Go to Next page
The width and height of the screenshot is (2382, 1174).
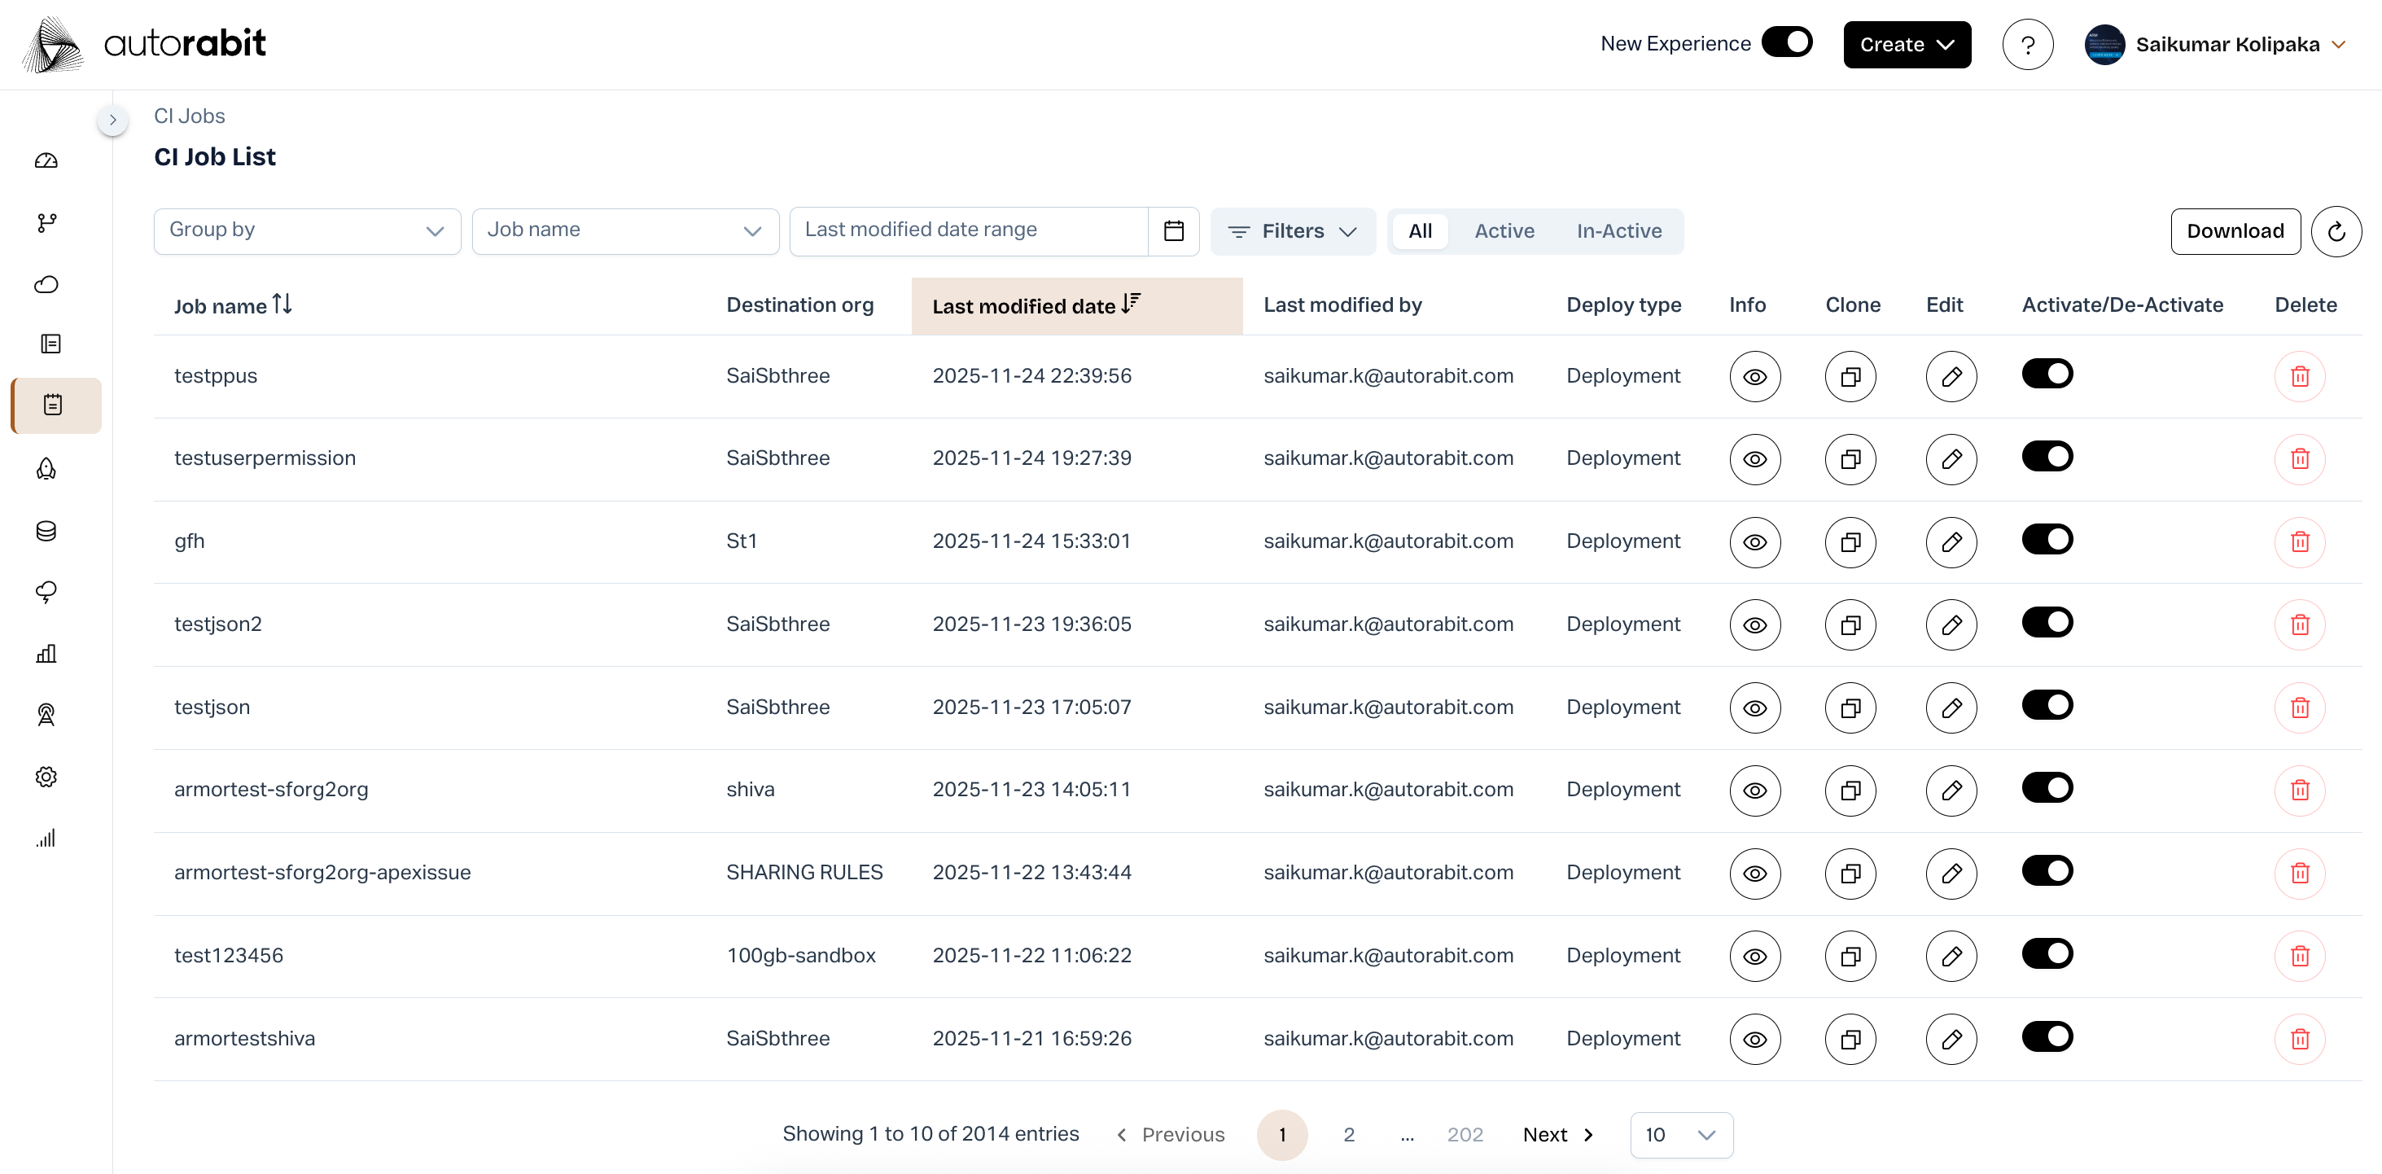[x=1557, y=1134]
